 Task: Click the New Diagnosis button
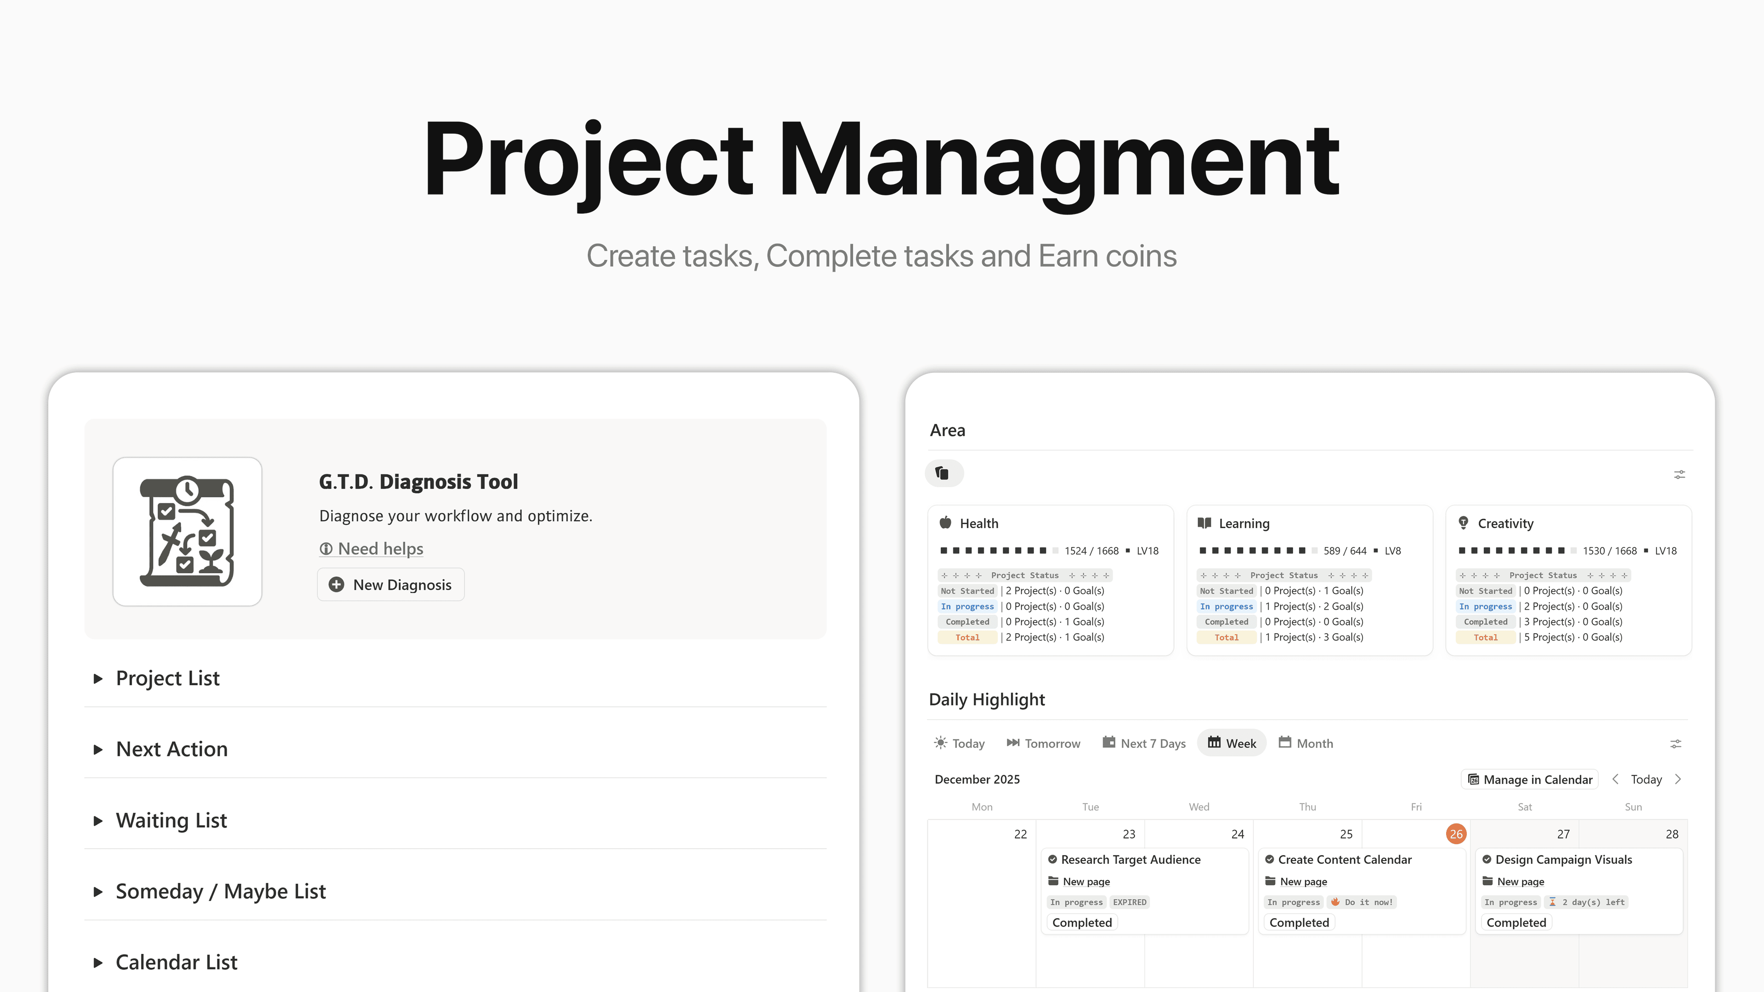391,585
